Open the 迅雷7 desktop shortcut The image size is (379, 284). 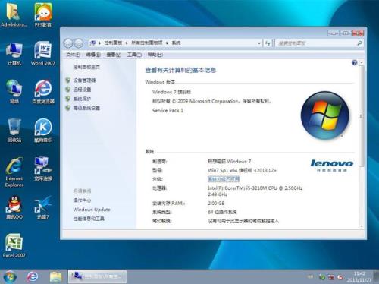tap(43, 207)
